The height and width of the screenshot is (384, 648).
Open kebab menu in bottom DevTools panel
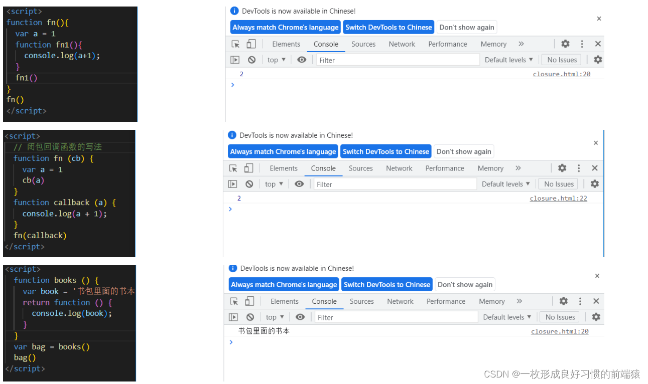(x=580, y=301)
